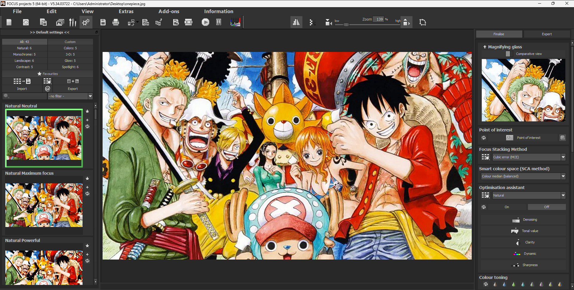The image size is (574, 290).
Task: Click the gears settings icon
Action: click(86, 22)
